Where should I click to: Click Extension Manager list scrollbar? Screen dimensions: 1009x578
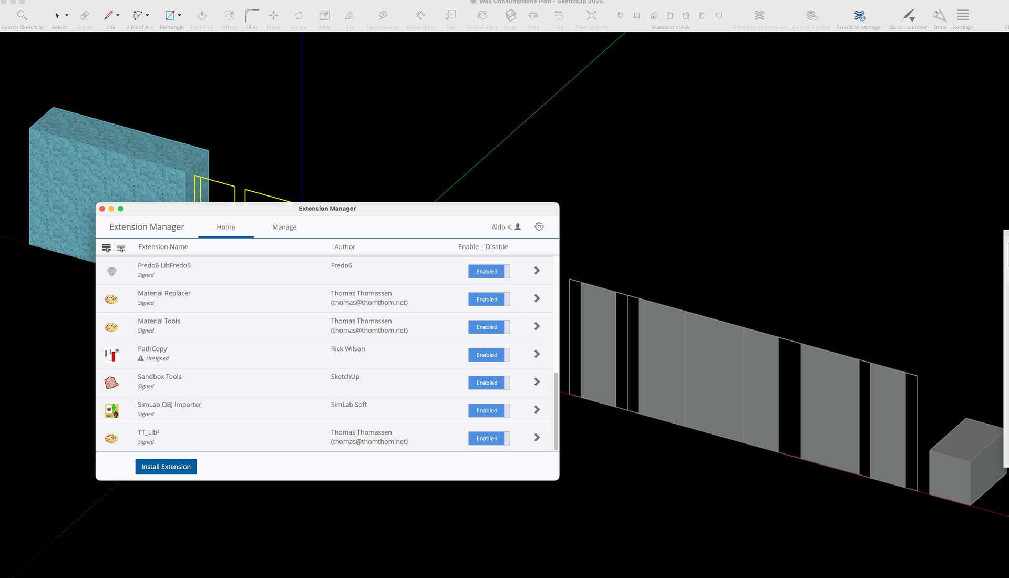click(556, 411)
